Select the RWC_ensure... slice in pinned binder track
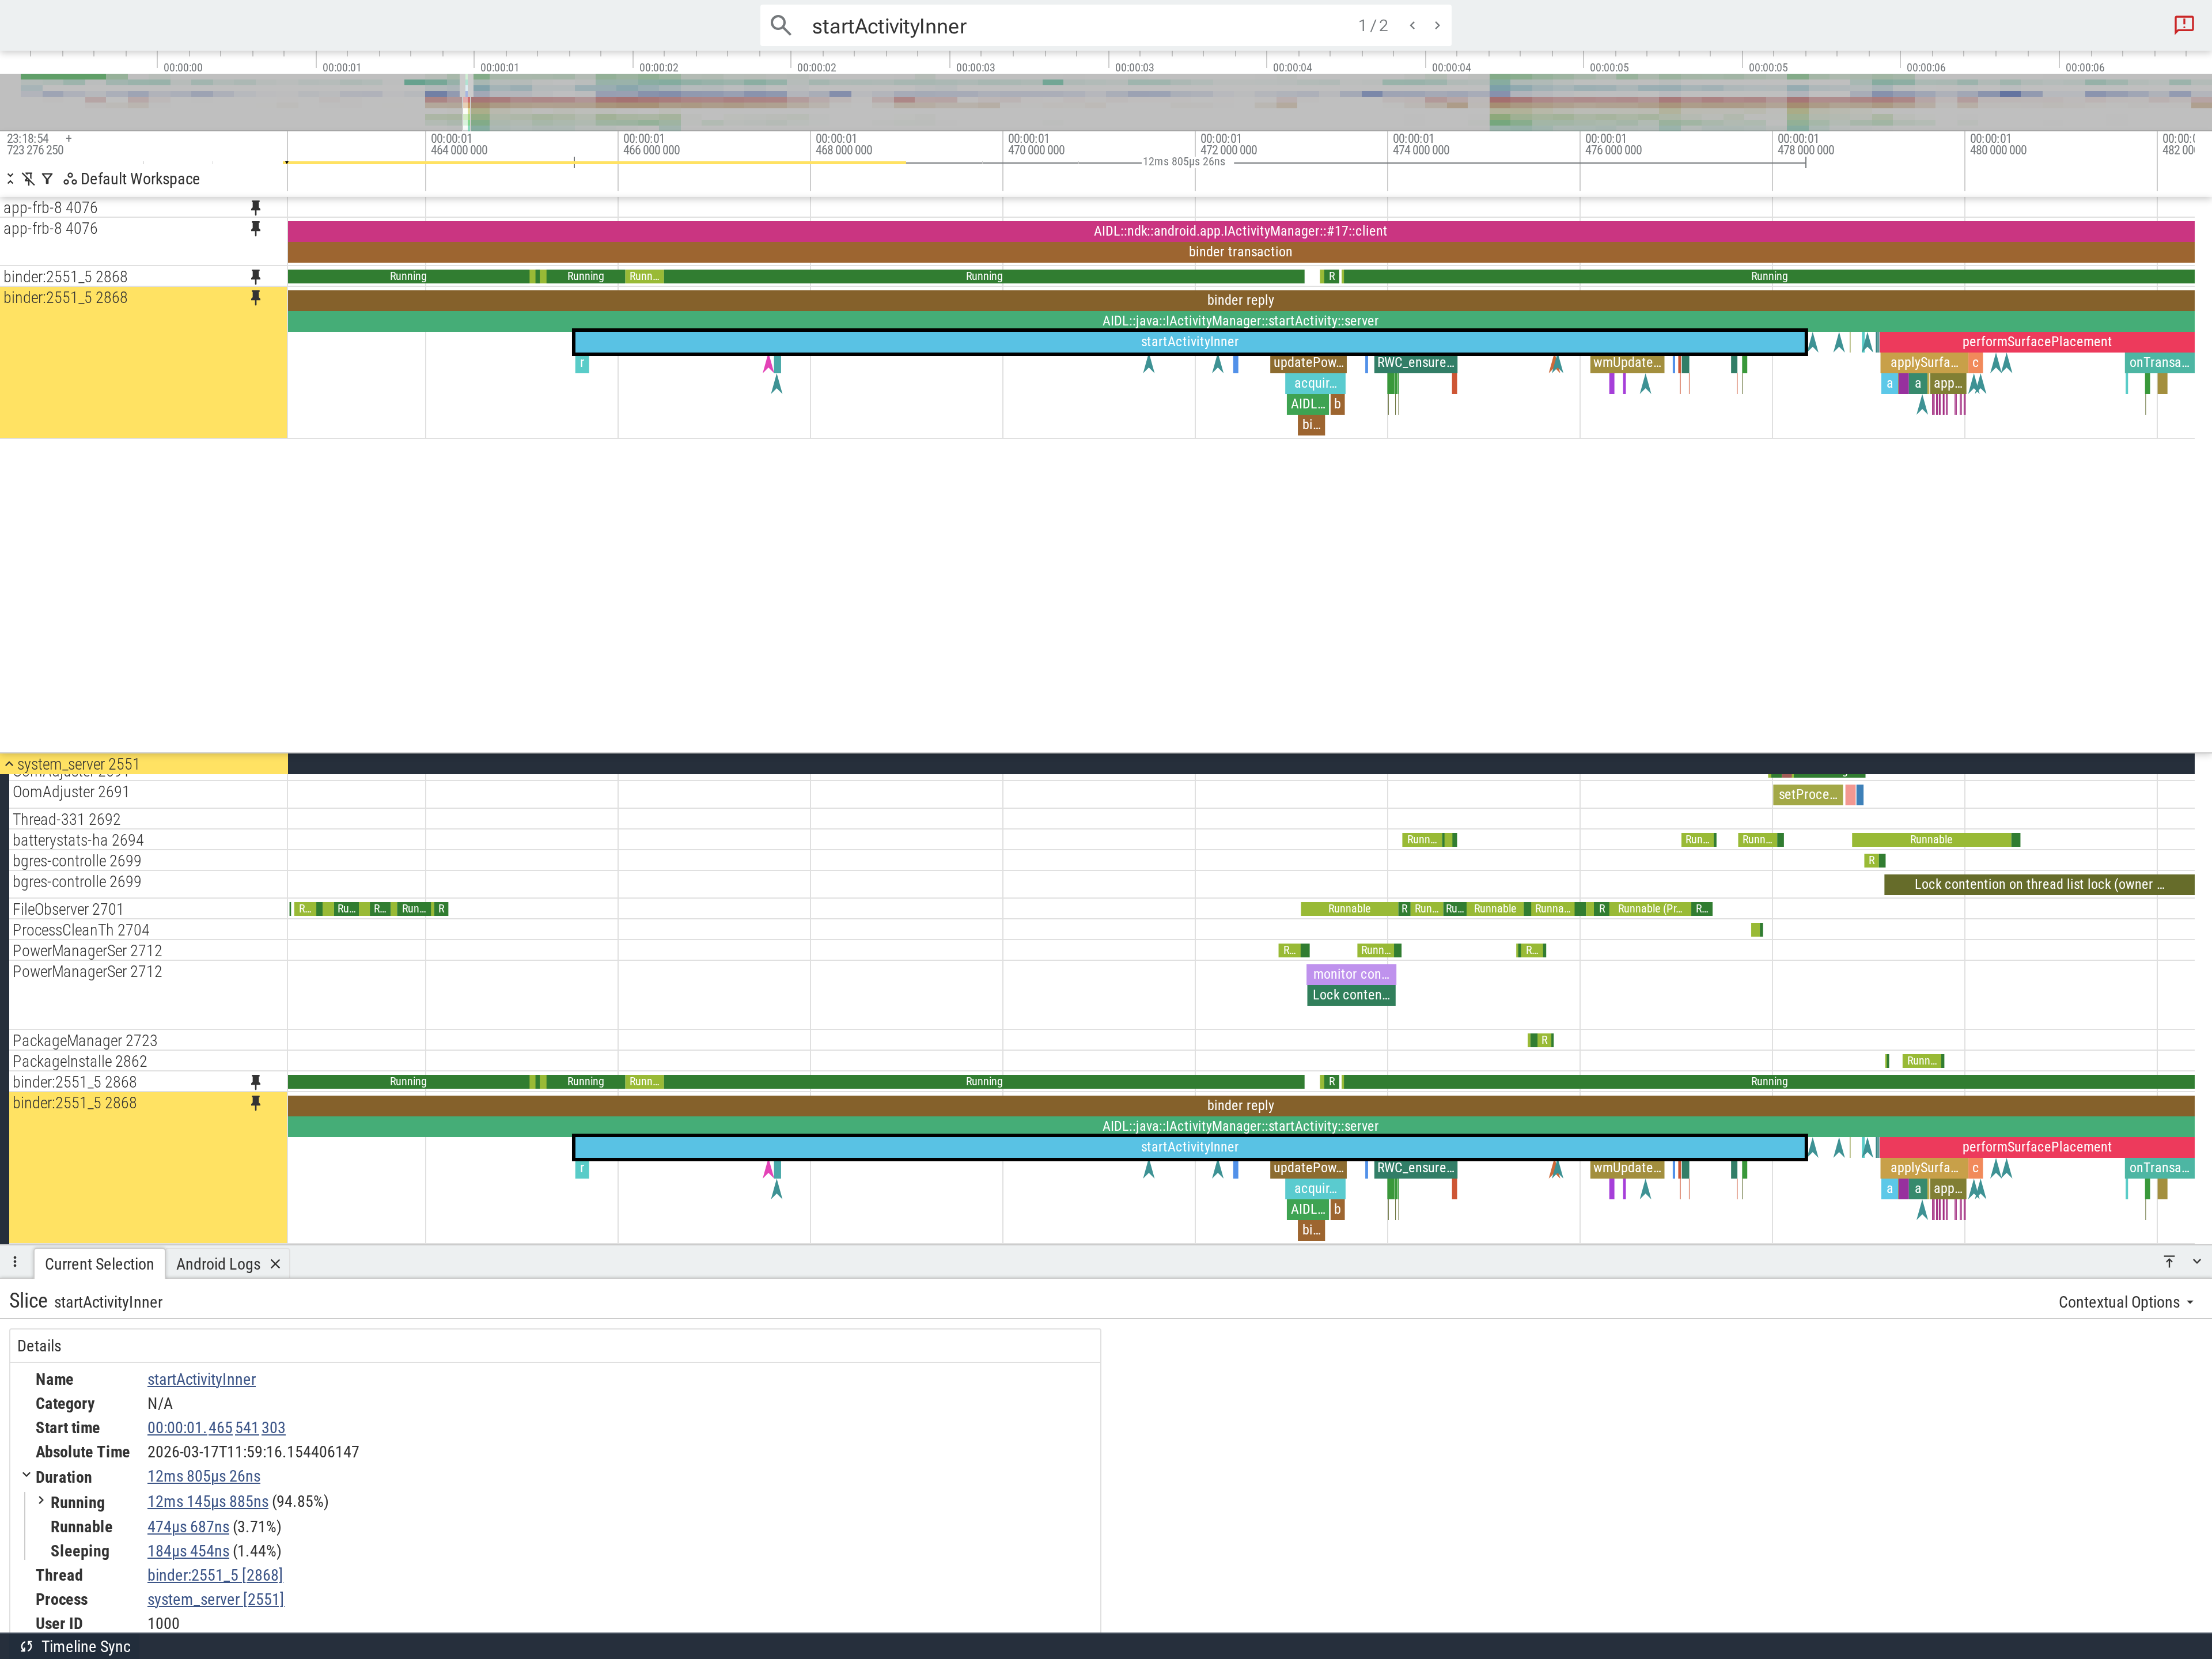The height and width of the screenshot is (1659, 2212). [1415, 363]
